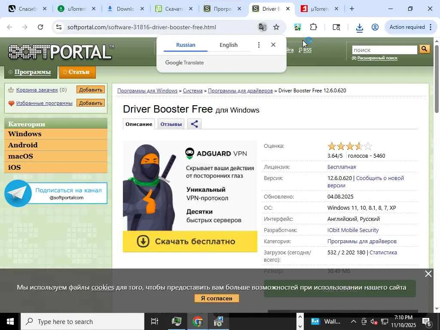Click the Google Translate icon in address bar

[263, 27]
